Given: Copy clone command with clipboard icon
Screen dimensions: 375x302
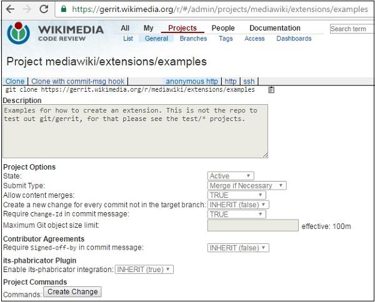Looking at the screenshot, I should [x=271, y=90].
